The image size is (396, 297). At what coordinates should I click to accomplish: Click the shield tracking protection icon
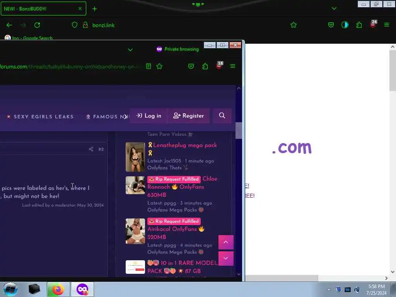pos(75,25)
